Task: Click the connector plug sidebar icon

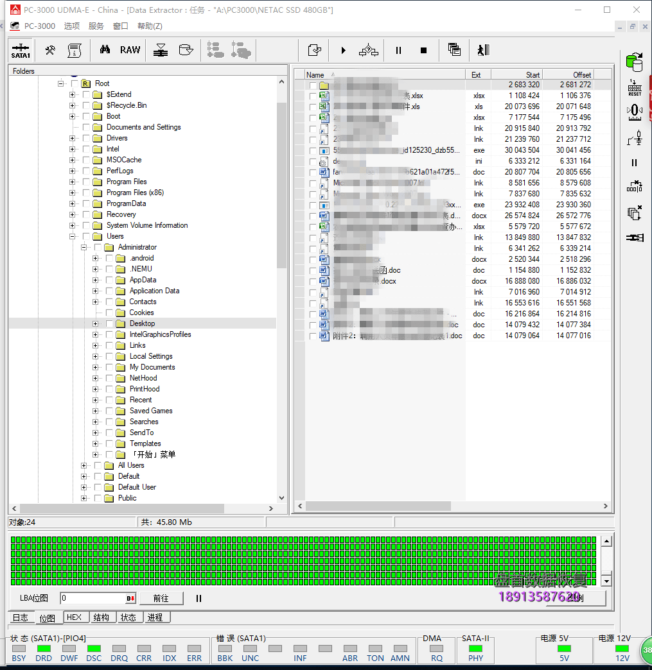Action: (x=635, y=237)
